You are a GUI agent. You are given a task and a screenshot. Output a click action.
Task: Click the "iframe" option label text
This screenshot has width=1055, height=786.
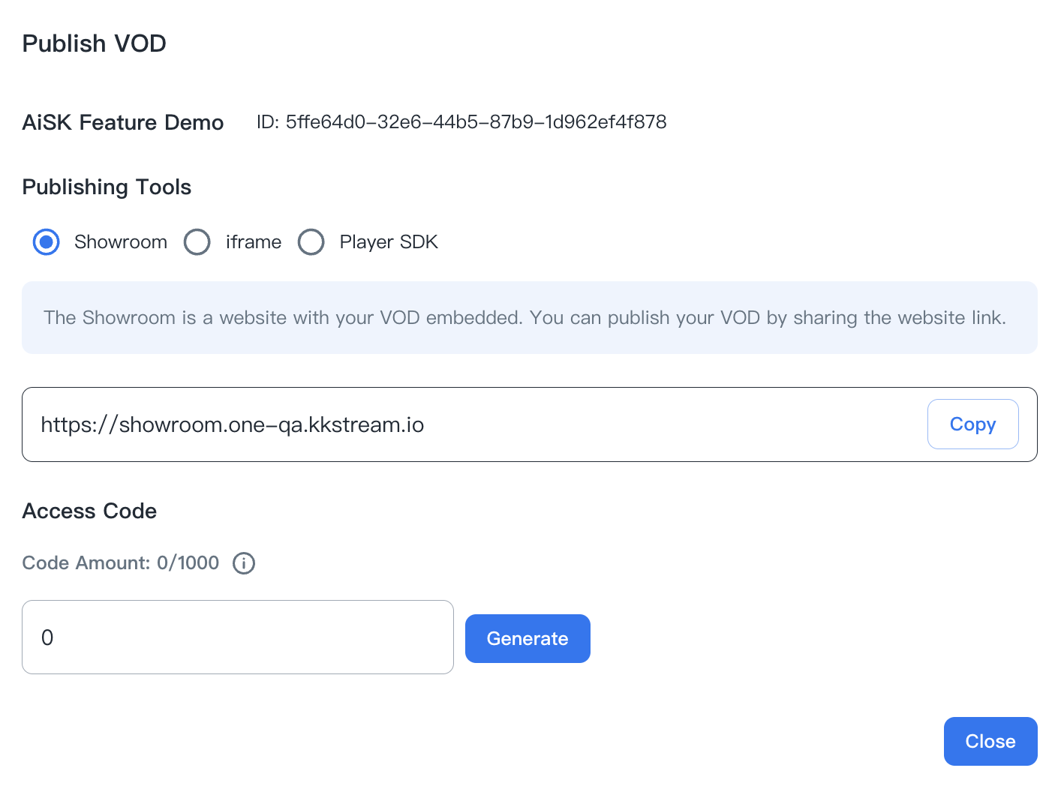[x=254, y=242]
